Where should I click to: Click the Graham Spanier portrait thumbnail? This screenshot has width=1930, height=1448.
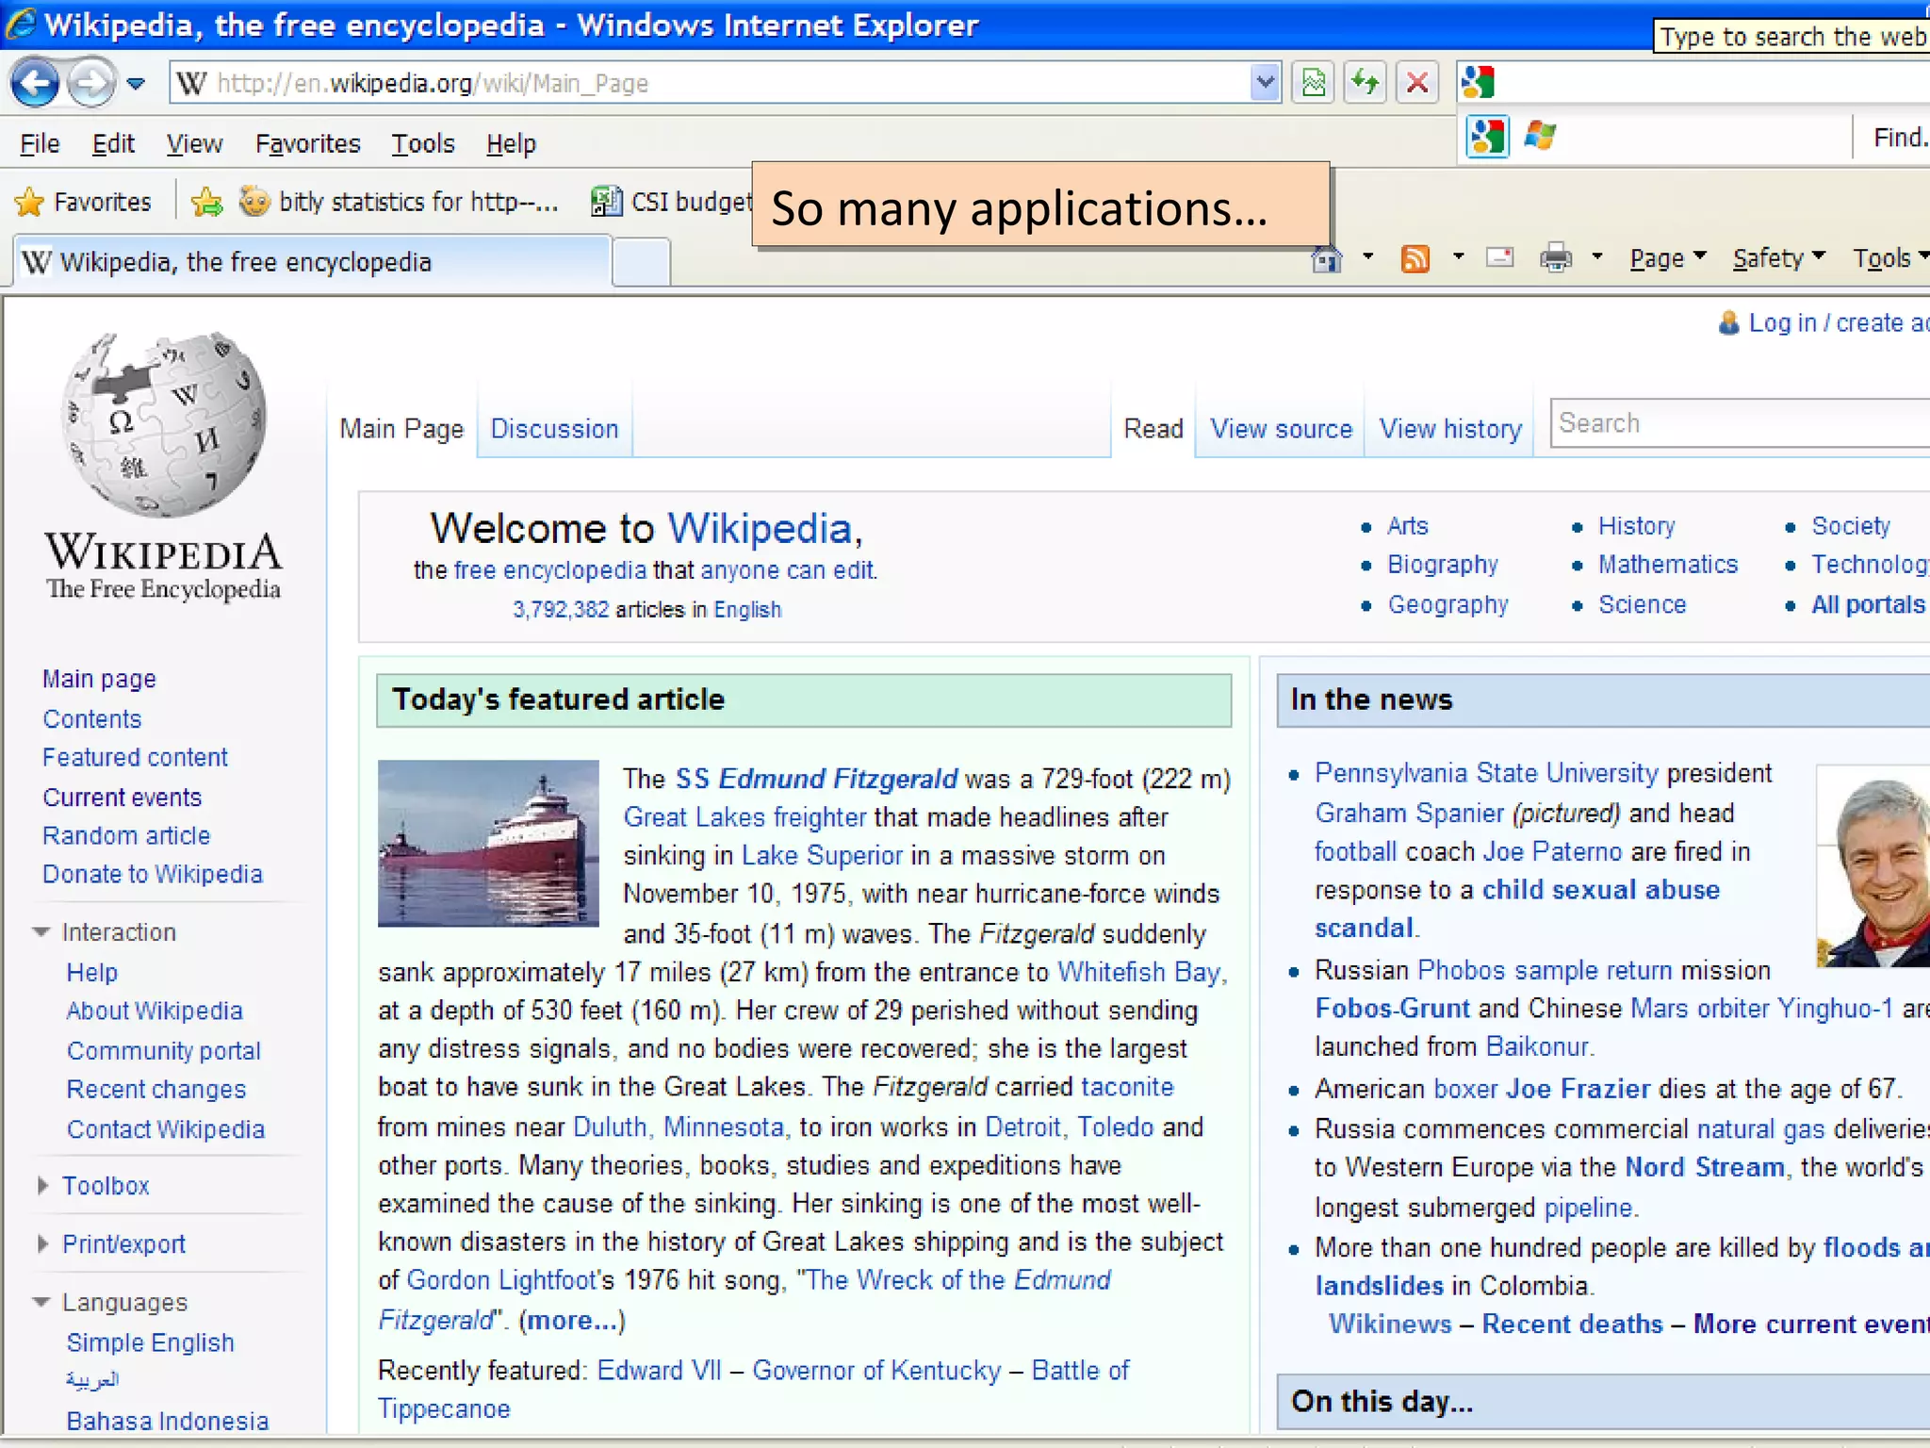[1873, 867]
